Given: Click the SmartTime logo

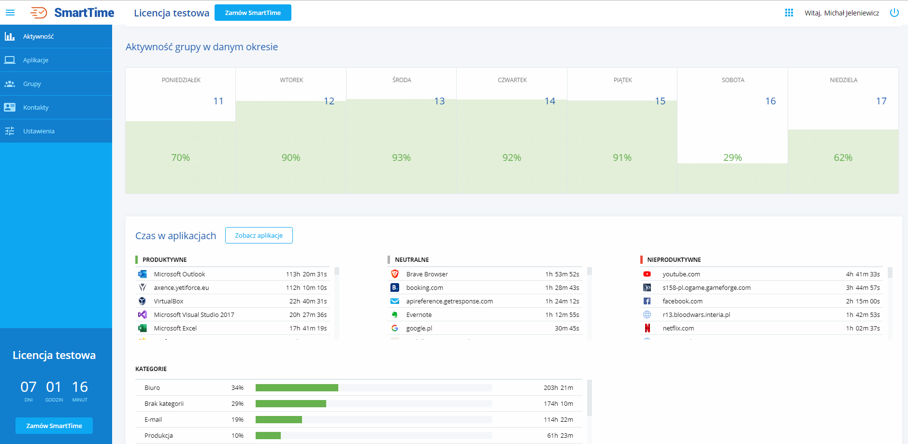Looking at the screenshot, I should pos(72,13).
